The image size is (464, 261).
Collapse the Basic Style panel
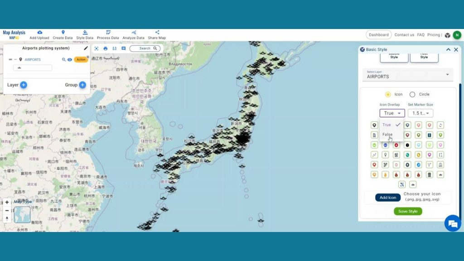(x=448, y=49)
